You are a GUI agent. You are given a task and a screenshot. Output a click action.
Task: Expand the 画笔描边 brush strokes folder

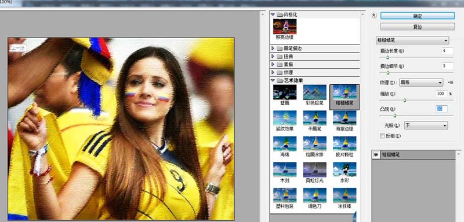click(273, 48)
